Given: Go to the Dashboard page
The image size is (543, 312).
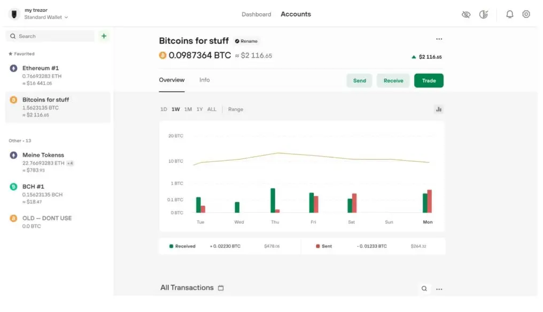Looking at the screenshot, I should [x=256, y=14].
